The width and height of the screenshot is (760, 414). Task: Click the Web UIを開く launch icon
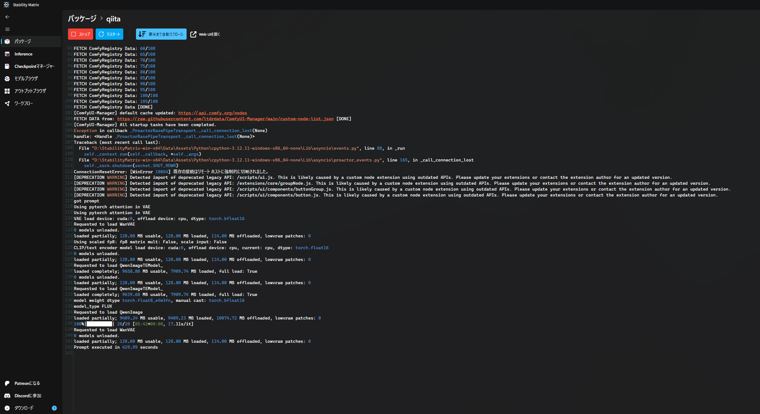pyautogui.click(x=193, y=34)
